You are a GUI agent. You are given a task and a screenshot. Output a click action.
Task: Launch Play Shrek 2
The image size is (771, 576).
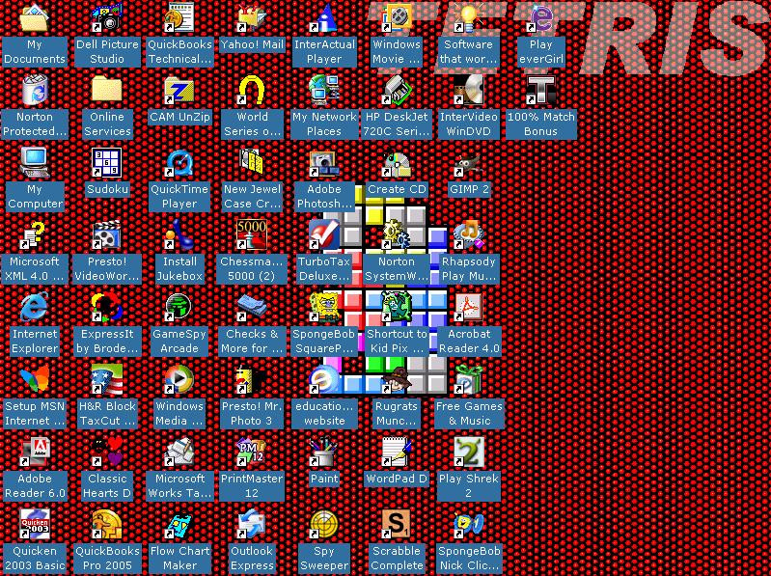coord(469,452)
